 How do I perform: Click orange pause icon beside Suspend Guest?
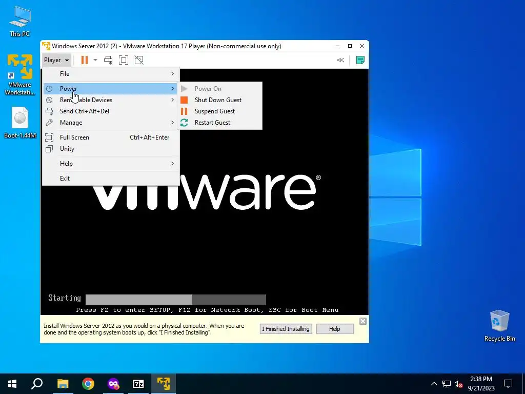(184, 111)
